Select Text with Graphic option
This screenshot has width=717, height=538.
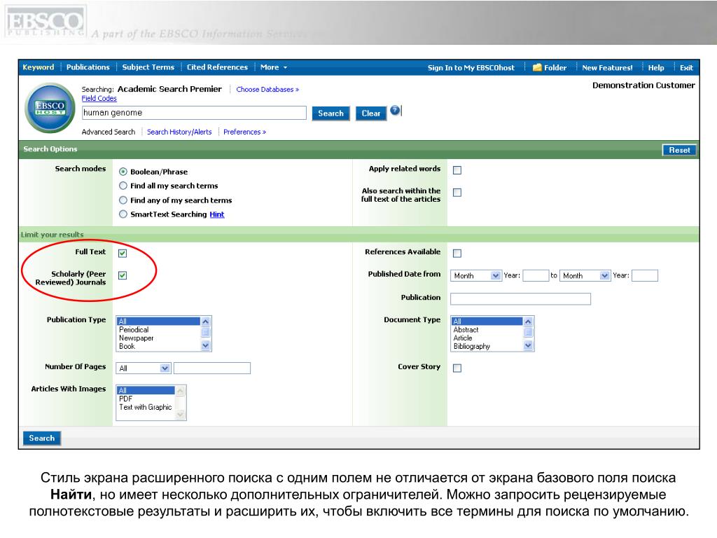click(146, 407)
